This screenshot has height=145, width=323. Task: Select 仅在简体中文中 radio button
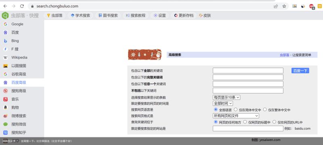[x=236, y=110]
